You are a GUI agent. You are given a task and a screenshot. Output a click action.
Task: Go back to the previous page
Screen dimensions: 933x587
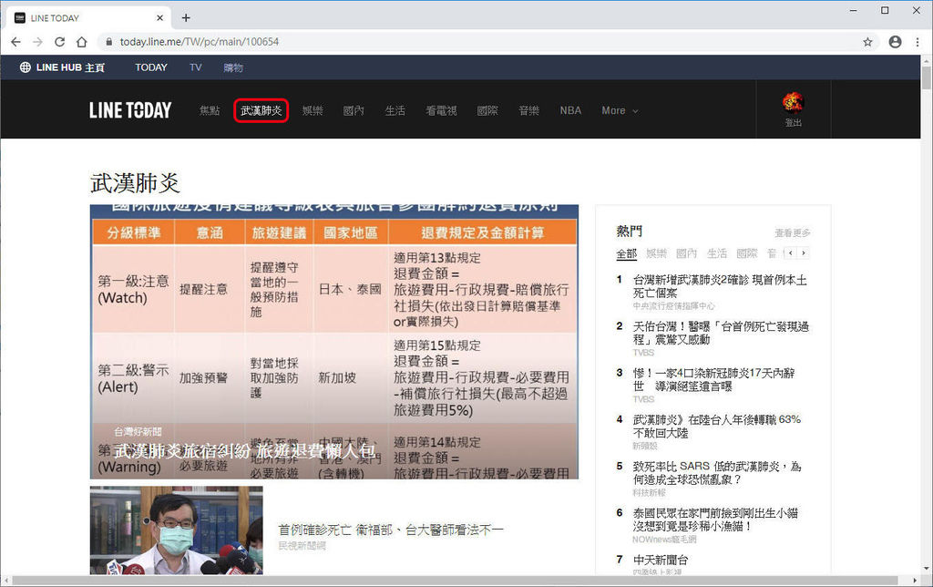coord(16,42)
